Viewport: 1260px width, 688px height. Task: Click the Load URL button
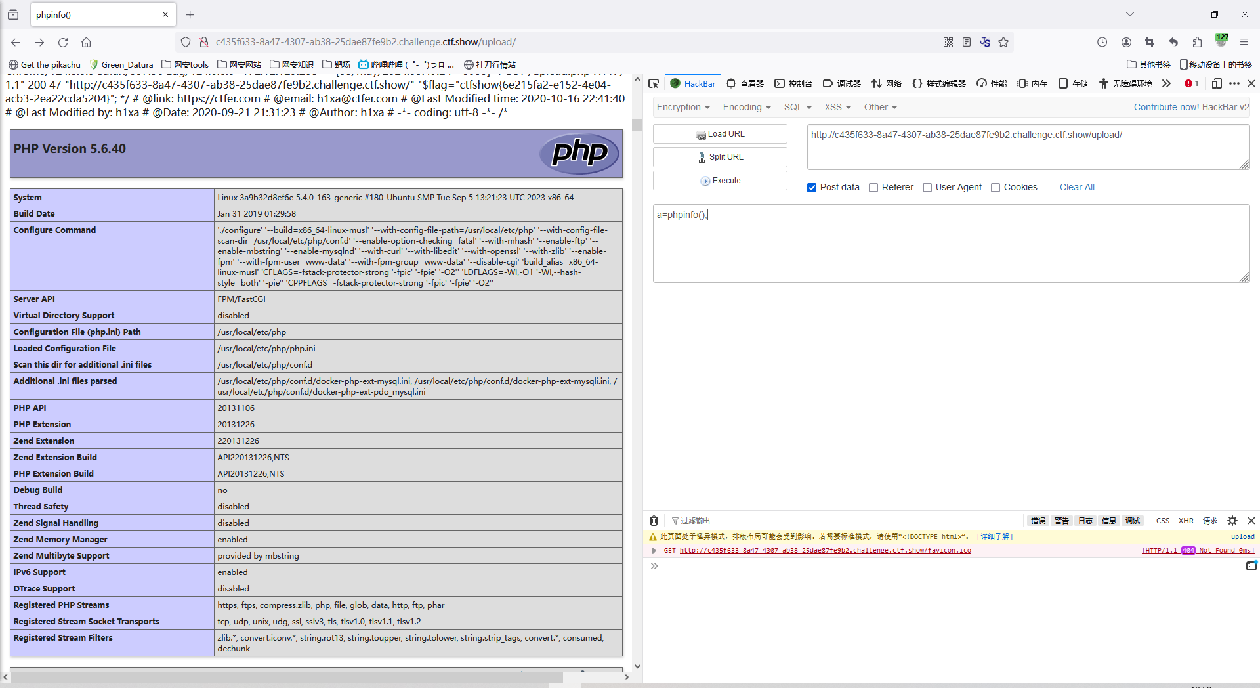(x=720, y=134)
